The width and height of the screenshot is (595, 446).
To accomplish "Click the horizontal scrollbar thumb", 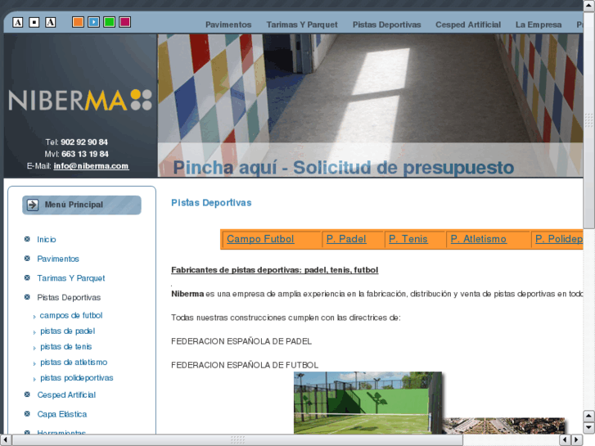I will pyautogui.click(x=237, y=440).
